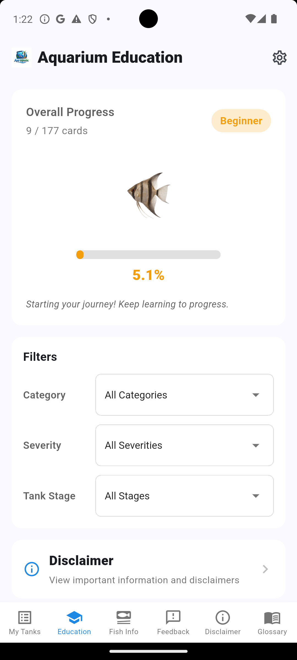The image size is (297, 660).
Task: Tap the Disclaimer icon in bottom navigation
Action: [223, 618]
